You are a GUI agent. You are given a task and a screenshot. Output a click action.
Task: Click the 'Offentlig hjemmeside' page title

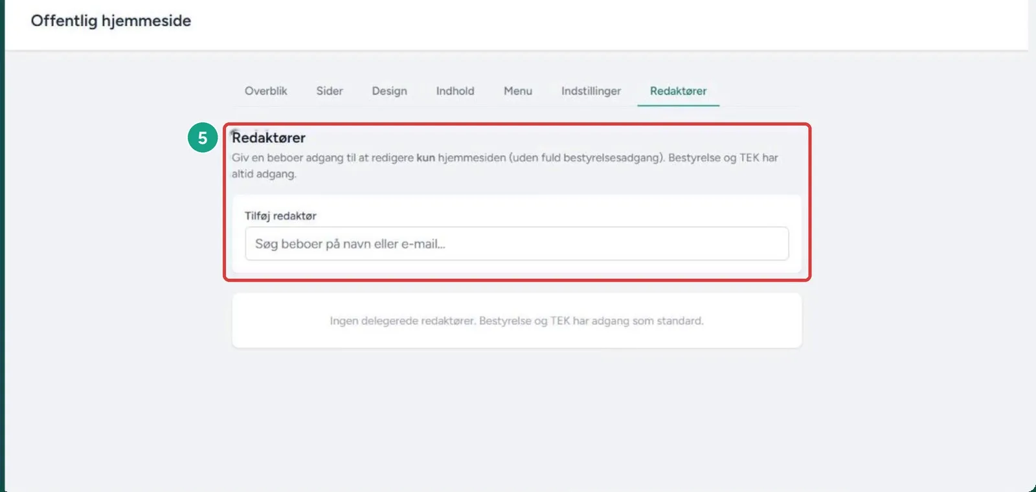[x=111, y=21]
